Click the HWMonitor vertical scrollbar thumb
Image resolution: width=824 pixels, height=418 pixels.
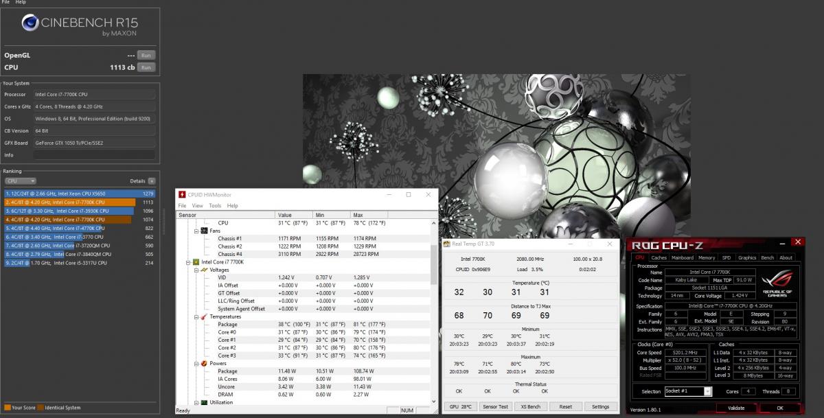point(434,266)
